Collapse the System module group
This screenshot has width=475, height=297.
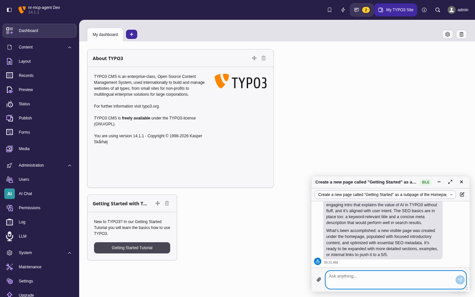tap(40, 253)
